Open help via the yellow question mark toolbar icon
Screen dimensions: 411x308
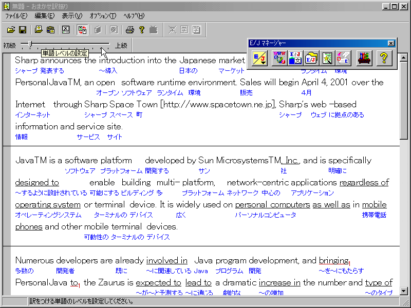point(142,30)
